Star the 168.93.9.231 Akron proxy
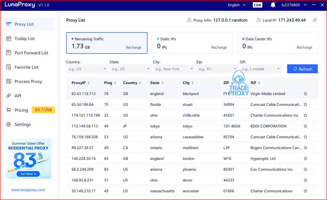 pos(305,180)
